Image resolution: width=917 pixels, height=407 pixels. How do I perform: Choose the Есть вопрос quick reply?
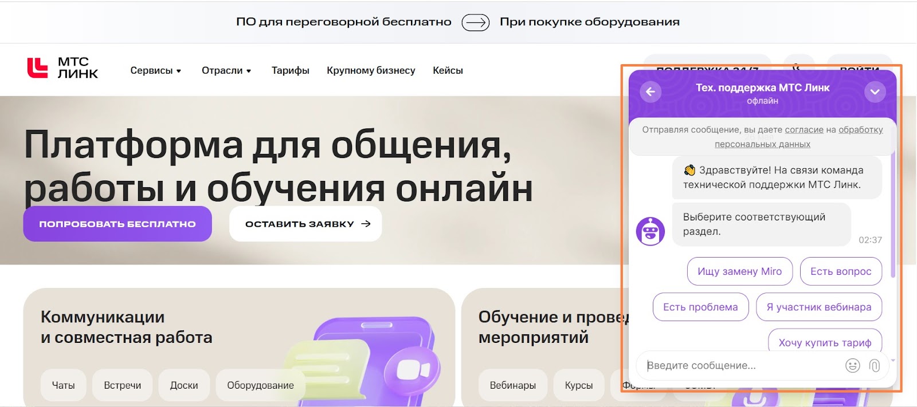841,271
